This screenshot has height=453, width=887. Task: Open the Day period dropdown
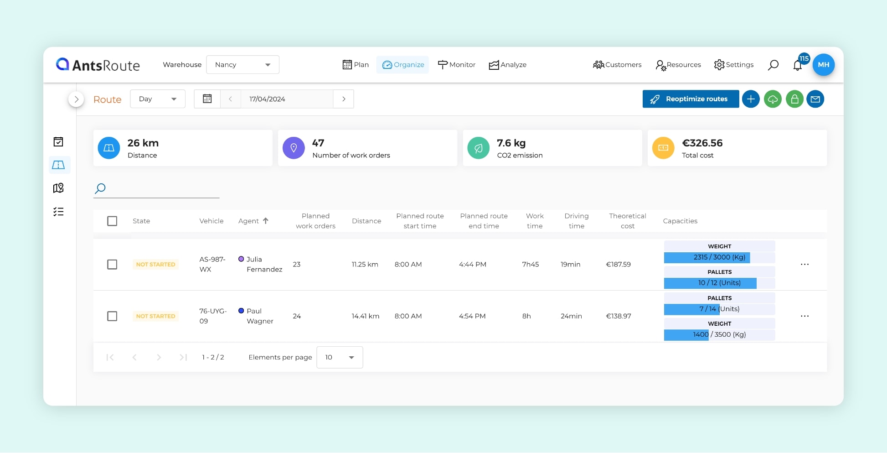click(157, 99)
